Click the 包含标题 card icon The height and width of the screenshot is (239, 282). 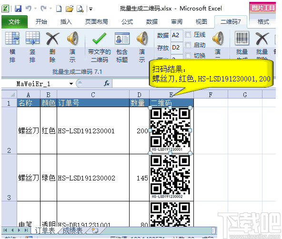[x=122, y=38]
